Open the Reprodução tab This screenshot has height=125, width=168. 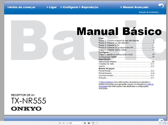(89, 7)
